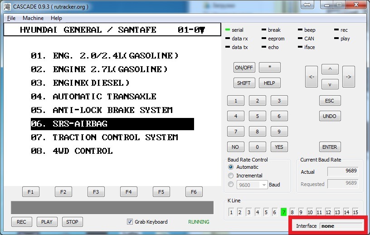This screenshot has height=235, width=370.
Task: Click the down arrow (v) button
Action: (x=330, y=84)
